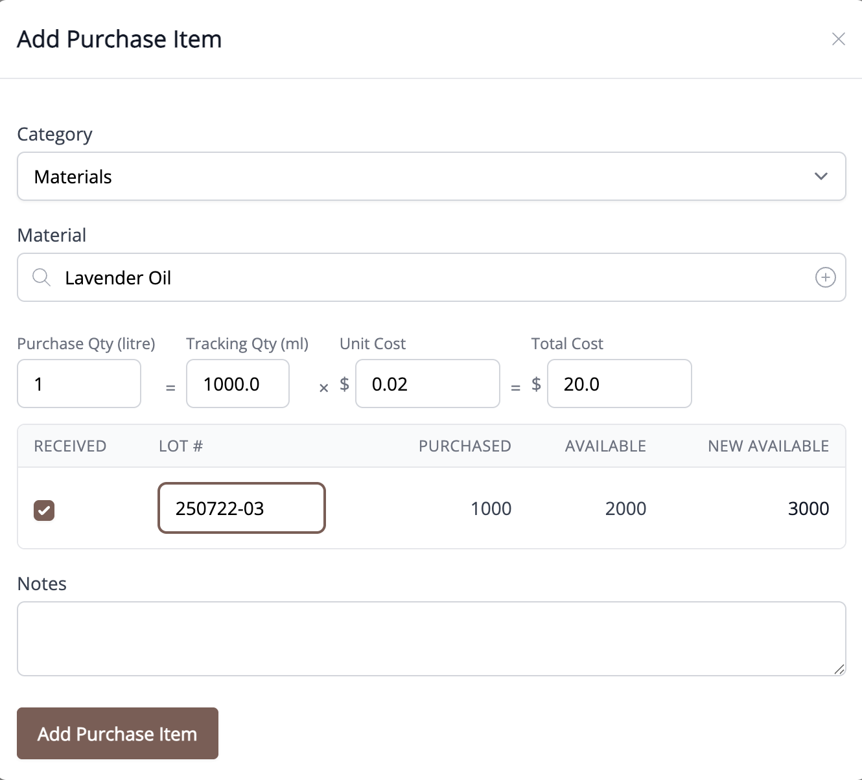
Task: Click the search magnifier icon in Material field
Action: [41, 277]
